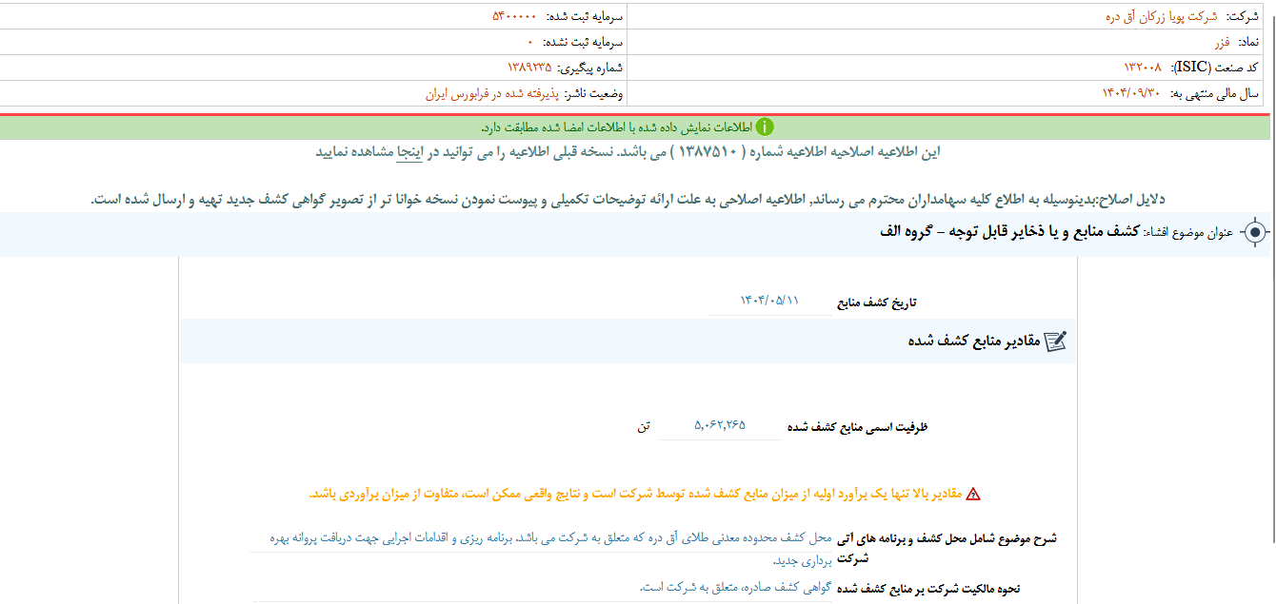Click the registered capital value 5400000
Image resolution: width=1276 pixels, height=604 pixels.
(513, 14)
